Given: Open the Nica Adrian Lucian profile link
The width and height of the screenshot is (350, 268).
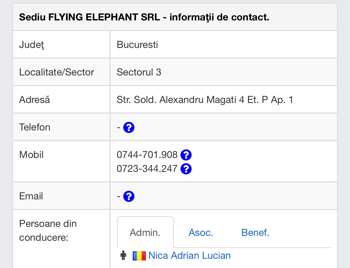Looking at the screenshot, I should click(189, 255).
